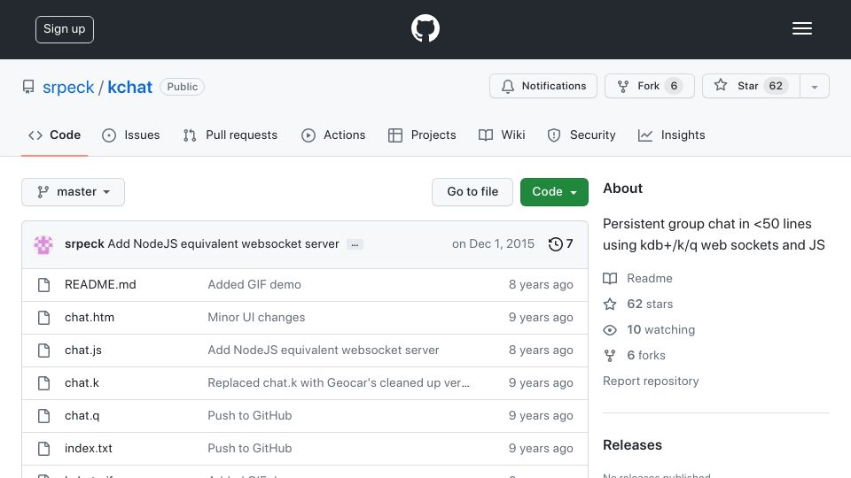
Task: Open README.md file
Action: tap(100, 284)
